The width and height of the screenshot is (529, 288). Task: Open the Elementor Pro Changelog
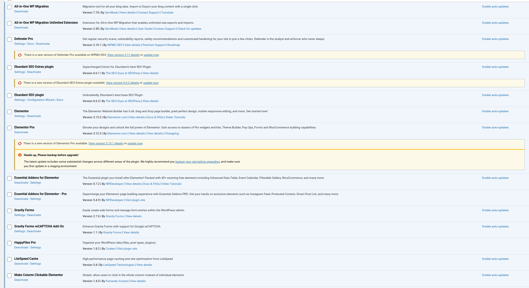coord(172,133)
